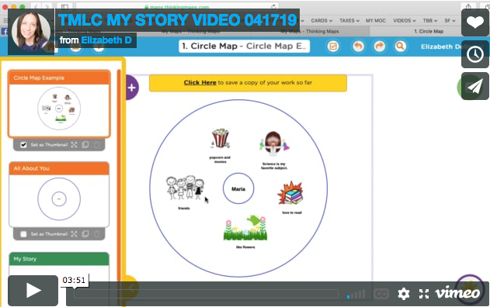This screenshot has width=490, height=307.
Task: Click the 'popcorn and movies' caption
Action: click(220, 160)
